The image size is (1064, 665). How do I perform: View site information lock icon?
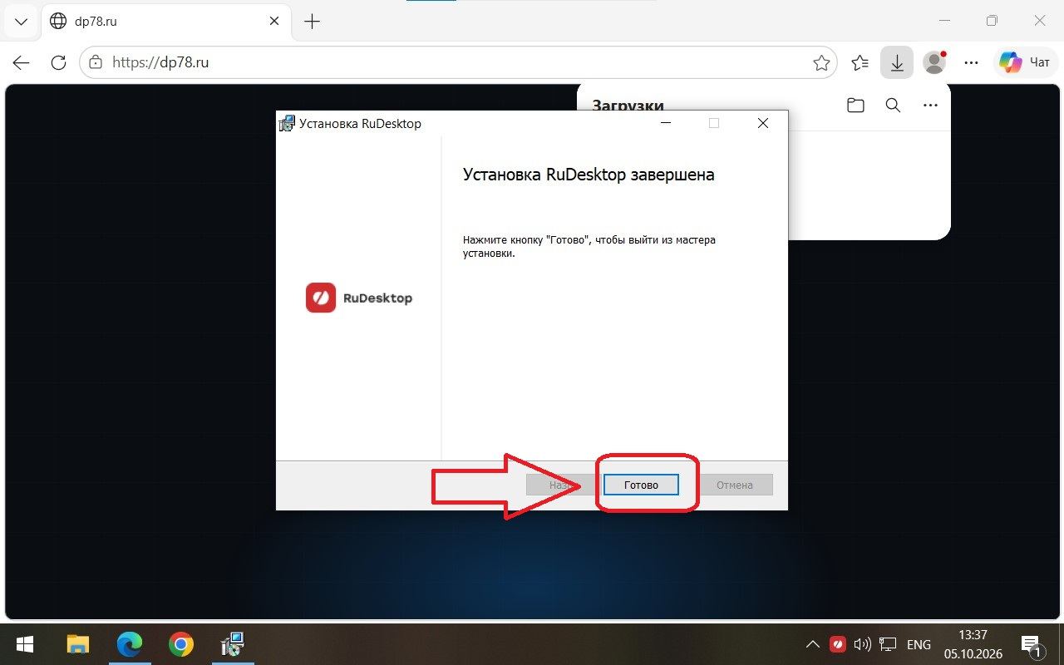(x=96, y=62)
